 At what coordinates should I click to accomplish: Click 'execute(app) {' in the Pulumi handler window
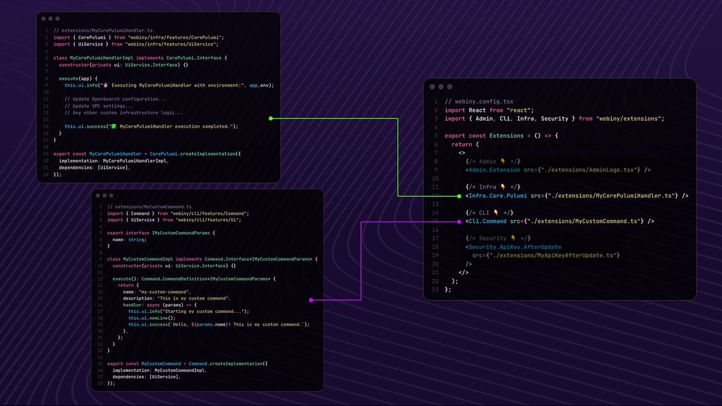pos(78,78)
